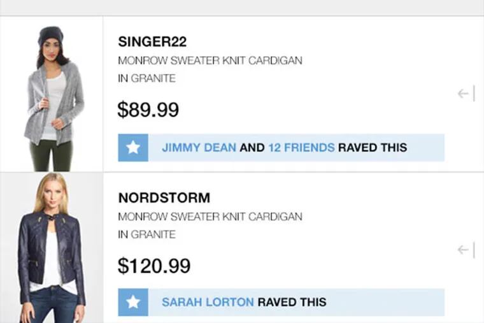Click the gray header bar at top
The image size is (484, 323).
pyautogui.click(x=242, y=7)
